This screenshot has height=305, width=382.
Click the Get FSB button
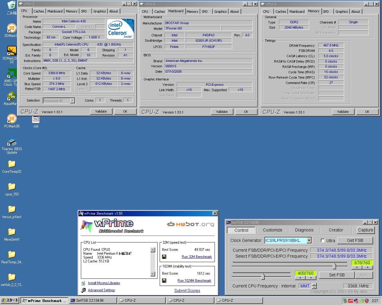pyautogui.click(x=355, y=240)
